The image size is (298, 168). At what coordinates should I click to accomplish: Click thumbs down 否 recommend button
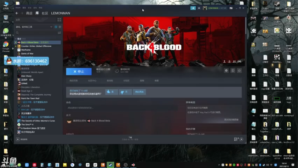click(125, 92)
